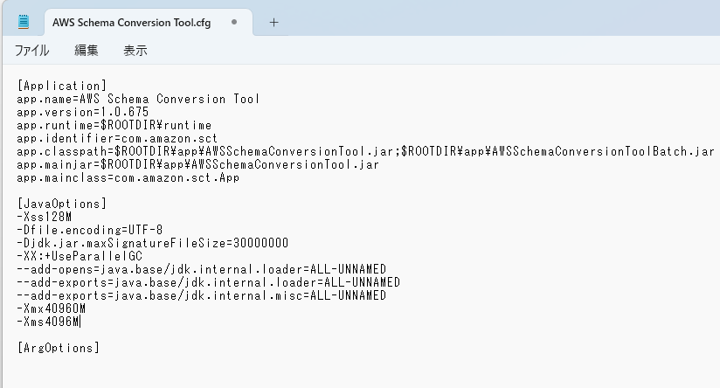Click the Notepad app icon
The height and width of the screenshot is (388, 720).
pyautogui.click(x=24, y=22)
